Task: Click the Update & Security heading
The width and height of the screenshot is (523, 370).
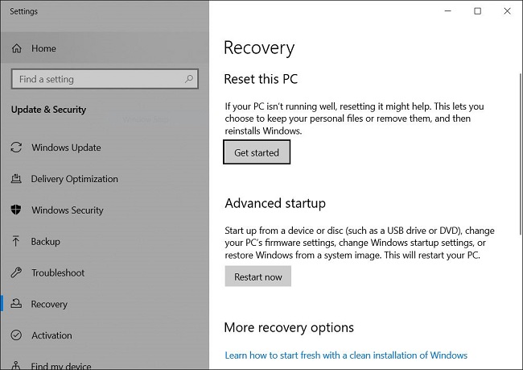Action: [x=49, y=110]
